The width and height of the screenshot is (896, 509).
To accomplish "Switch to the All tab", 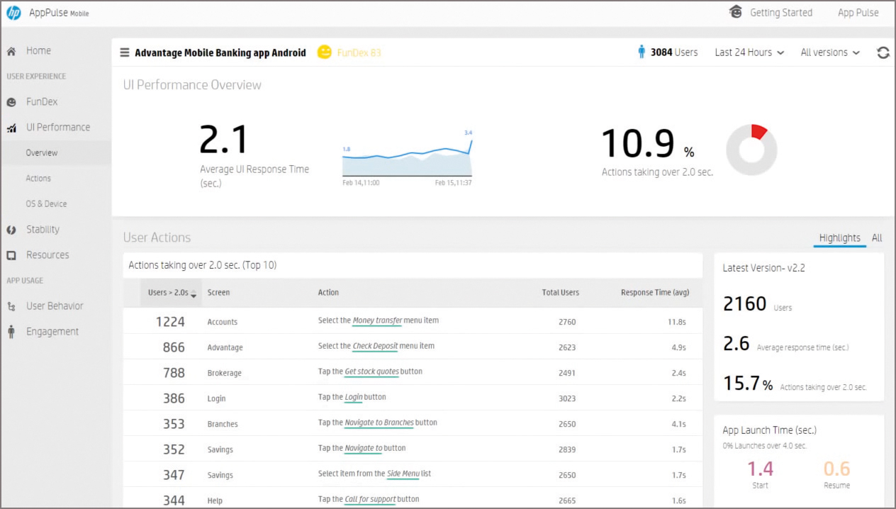I will click(877, 238).
